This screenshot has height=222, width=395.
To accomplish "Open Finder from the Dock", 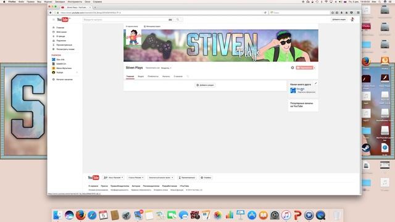I will click(57, 215).
